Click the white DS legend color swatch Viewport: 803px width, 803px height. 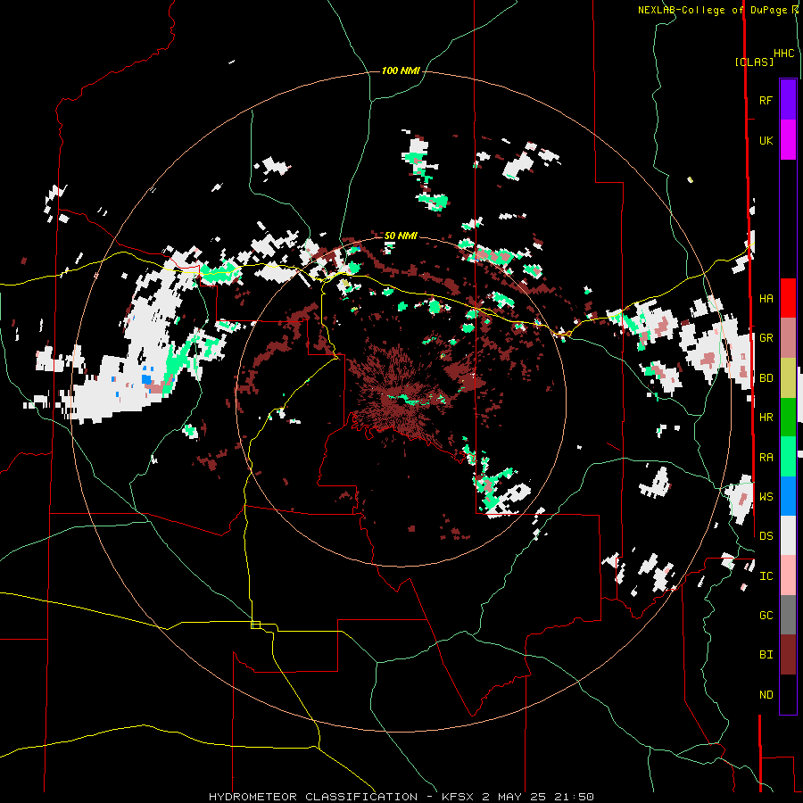pyautogui.click(x=788, y=535)
